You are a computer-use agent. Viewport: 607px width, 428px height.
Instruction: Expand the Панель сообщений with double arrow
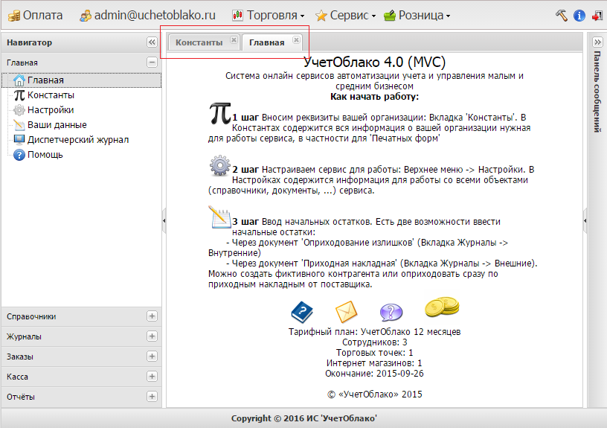pyautogui.click(x=597, y=42)
